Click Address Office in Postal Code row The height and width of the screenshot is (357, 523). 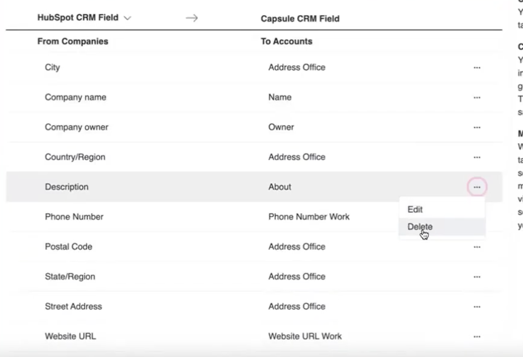(x=297, y=247)
